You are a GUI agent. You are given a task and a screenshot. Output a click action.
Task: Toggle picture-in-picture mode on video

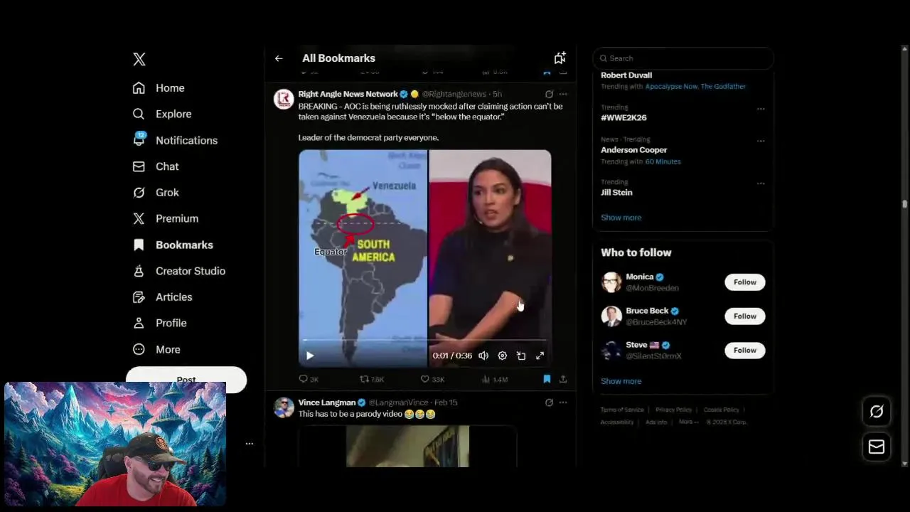521,356
